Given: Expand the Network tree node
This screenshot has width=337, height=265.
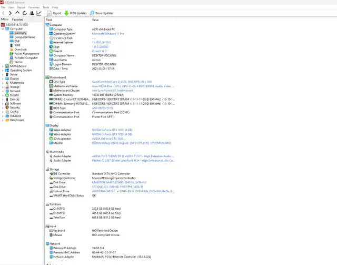Looking at the screenshot, I should (3, 91).
